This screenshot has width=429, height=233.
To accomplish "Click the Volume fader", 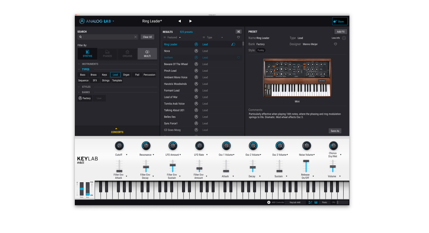I will click(x=333, y=166).
